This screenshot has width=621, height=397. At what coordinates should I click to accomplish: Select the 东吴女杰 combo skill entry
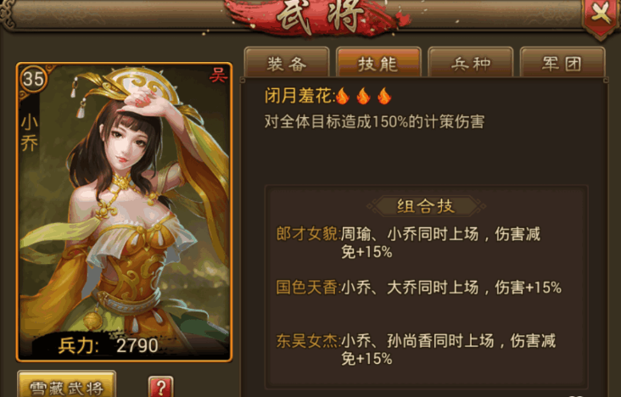pyautogui.click(x=416, y=349)
